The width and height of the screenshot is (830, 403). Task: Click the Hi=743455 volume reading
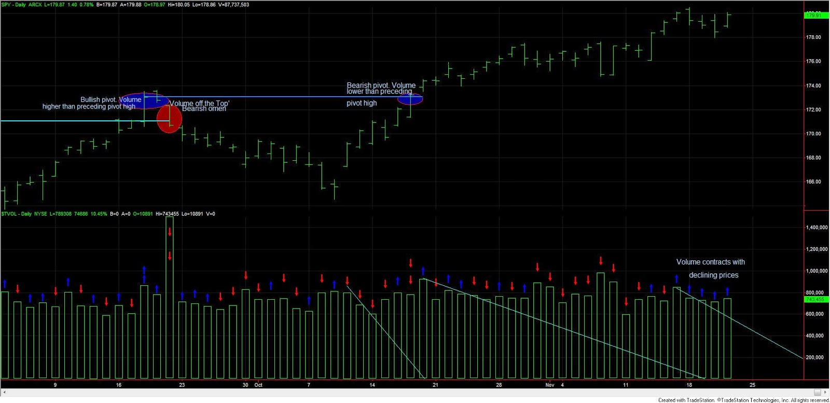[x=167, y=214]
